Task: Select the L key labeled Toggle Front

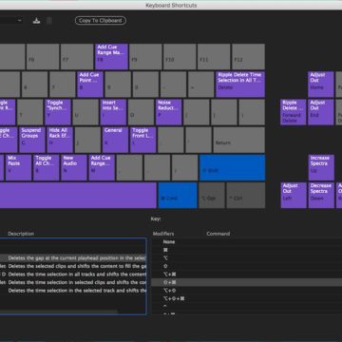Action: point(143,140)
